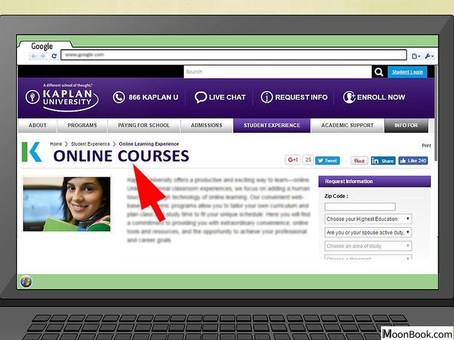Click into the site Search field
Screen dimensions: 454x340
[x=278, y=72]
